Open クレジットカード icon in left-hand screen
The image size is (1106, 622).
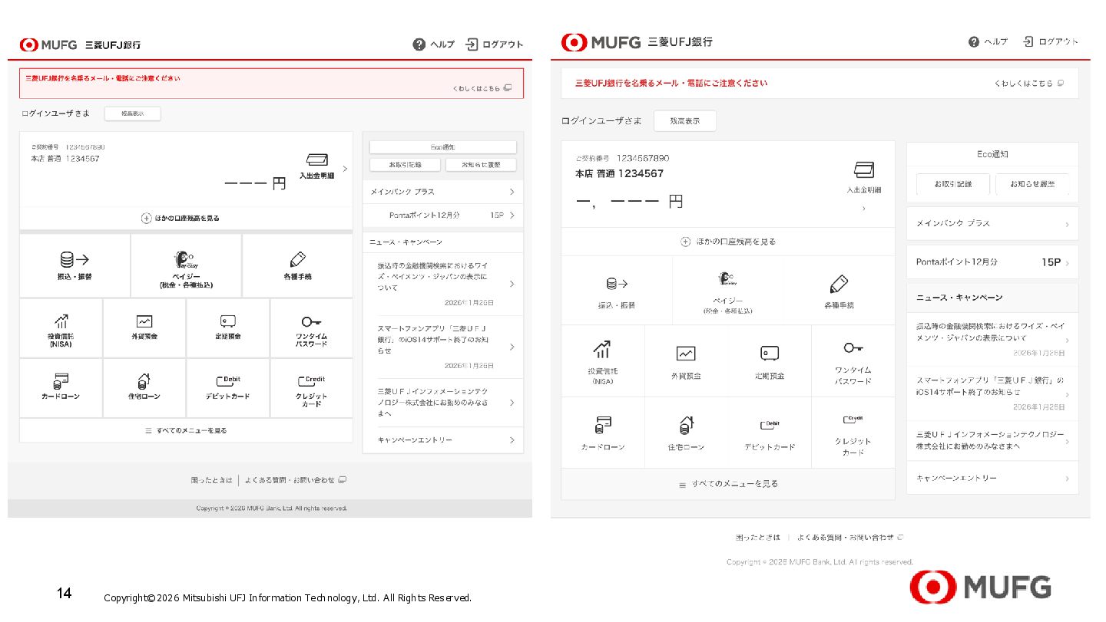coord(311,380)
